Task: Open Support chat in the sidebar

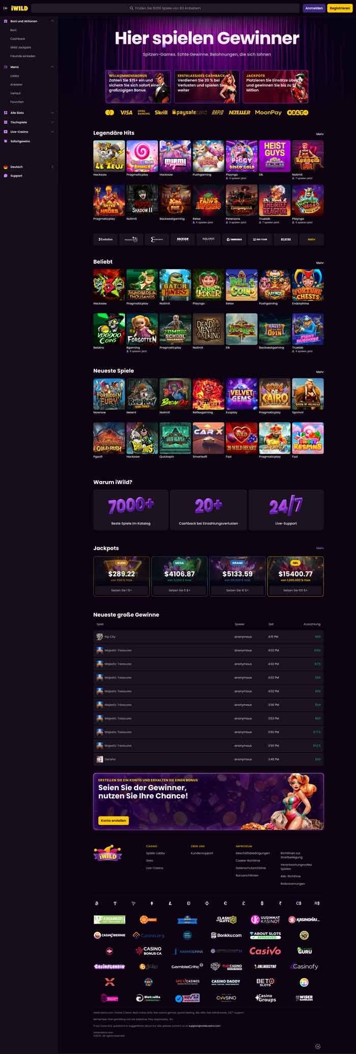Action: (x=16, y=176)
